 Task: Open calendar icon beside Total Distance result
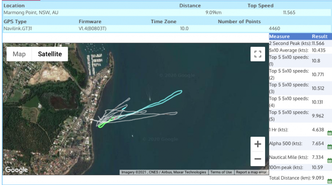pos(330,181)
